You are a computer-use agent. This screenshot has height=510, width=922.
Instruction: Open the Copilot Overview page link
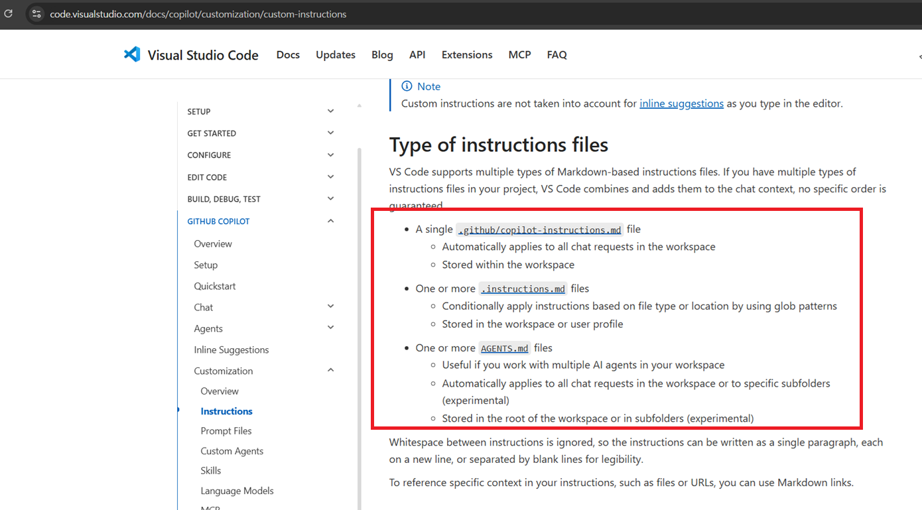click(x=213, y=243)
